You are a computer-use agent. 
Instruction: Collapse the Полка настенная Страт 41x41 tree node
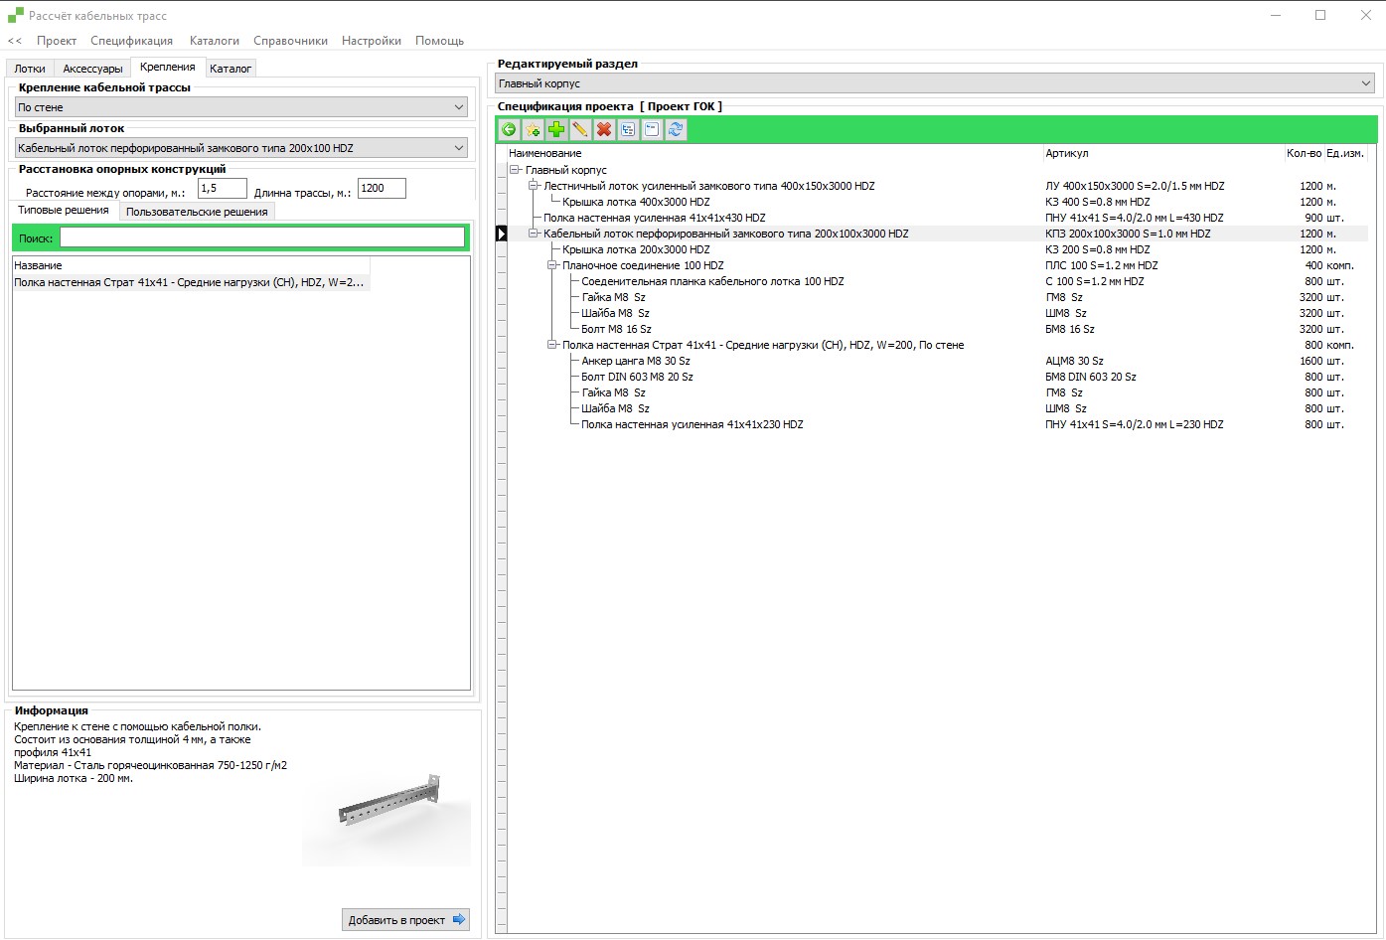(552, 345)
